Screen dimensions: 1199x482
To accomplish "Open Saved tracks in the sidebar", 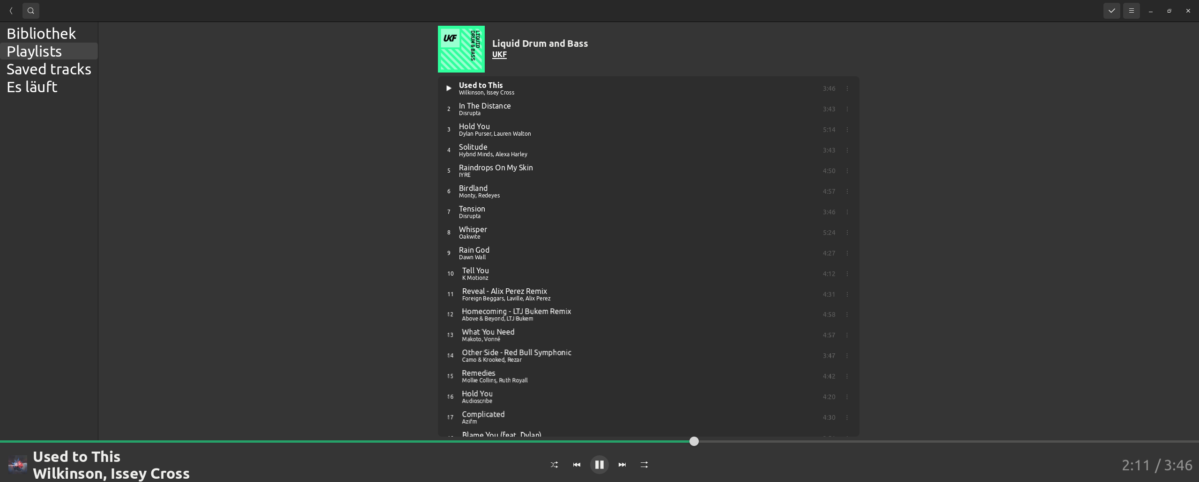I will (x=49, y=69).
